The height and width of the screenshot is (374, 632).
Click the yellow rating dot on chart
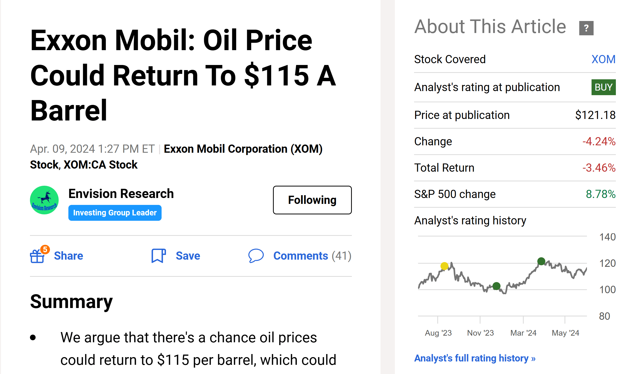tap(444, 266)
